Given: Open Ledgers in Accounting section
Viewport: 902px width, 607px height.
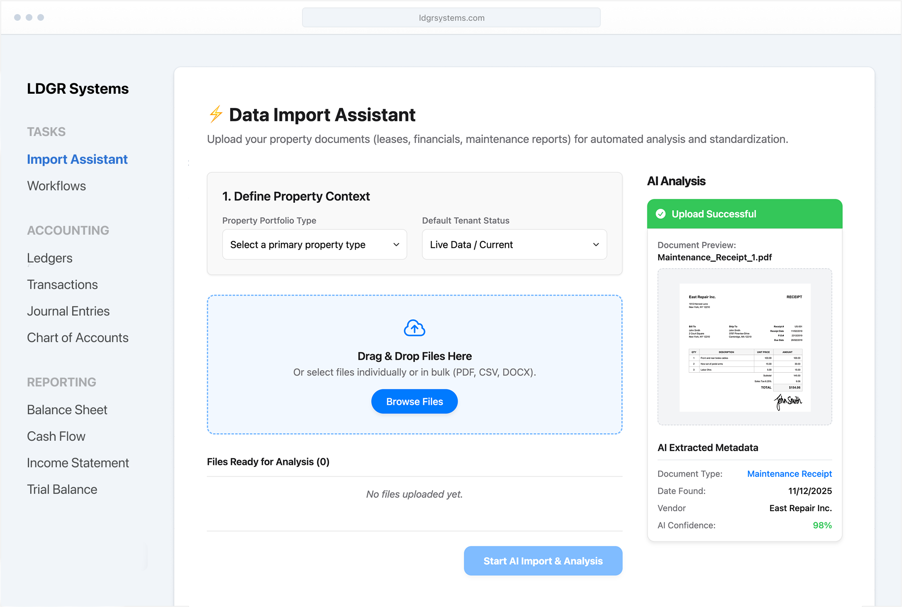Looking at the screenshot, I should 50,258.
